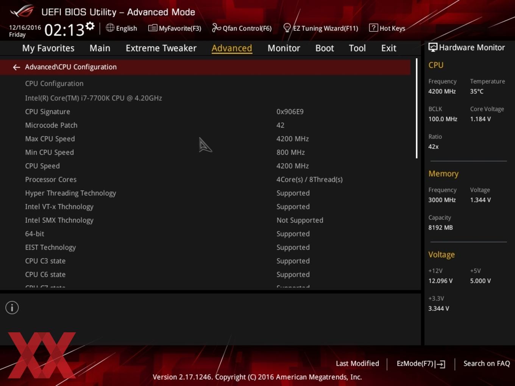Viewport: 515px width, 386px height.
Task: Click the Hot Keys question mark icon
Action: (x=373, y=28)
